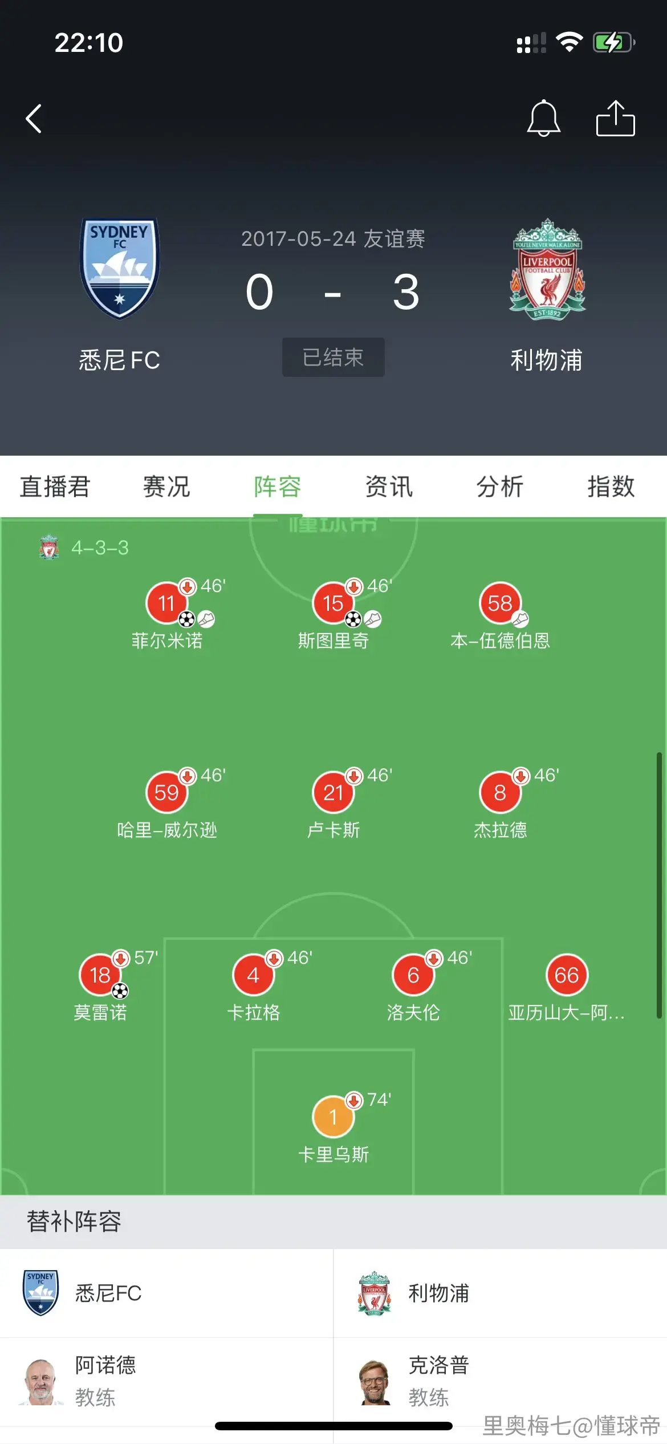Switch to 赛况 tab
The image size is (667, 1444).
tap(166, 486)
